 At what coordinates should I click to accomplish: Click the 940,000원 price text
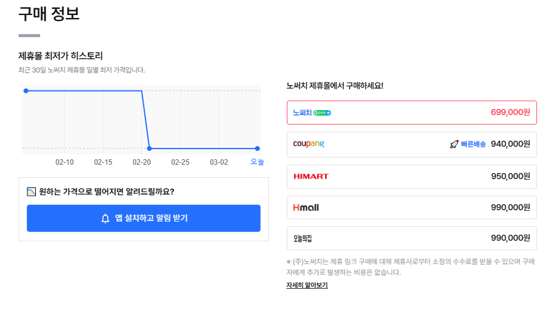[x=511, y=144]
